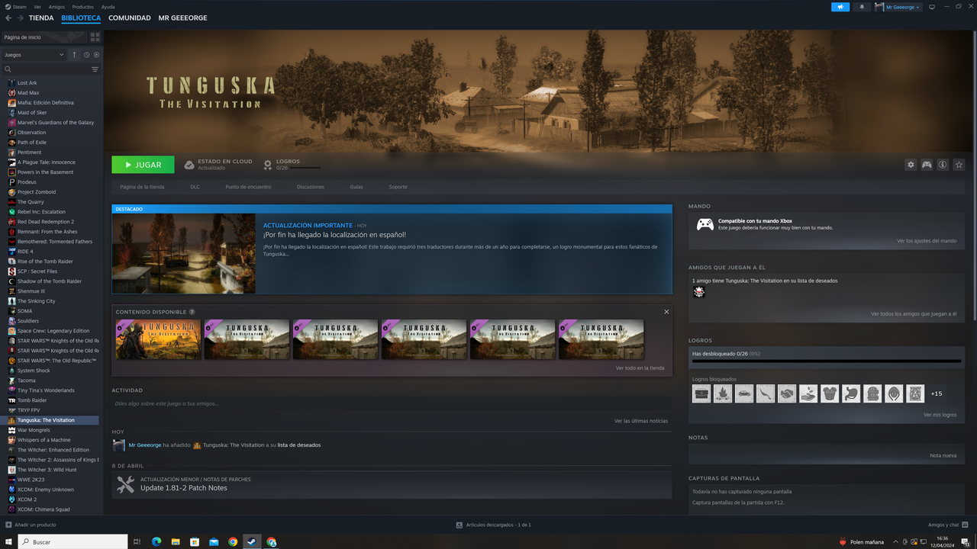Click the friend avatar in wishlist panel
The width and height of the screenshot is (977, 549).
[x=698, y=292]
